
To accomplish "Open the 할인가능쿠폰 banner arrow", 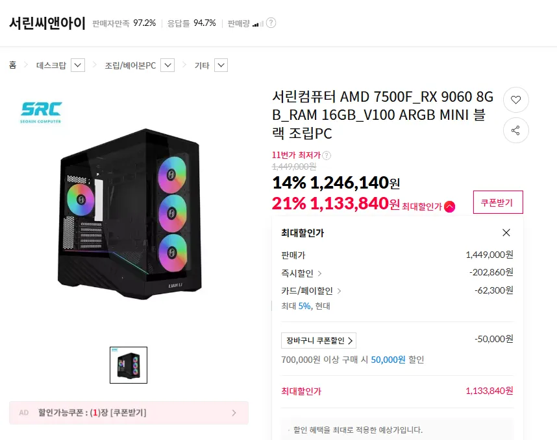I will pyautogui.click(x=234, y=413).
